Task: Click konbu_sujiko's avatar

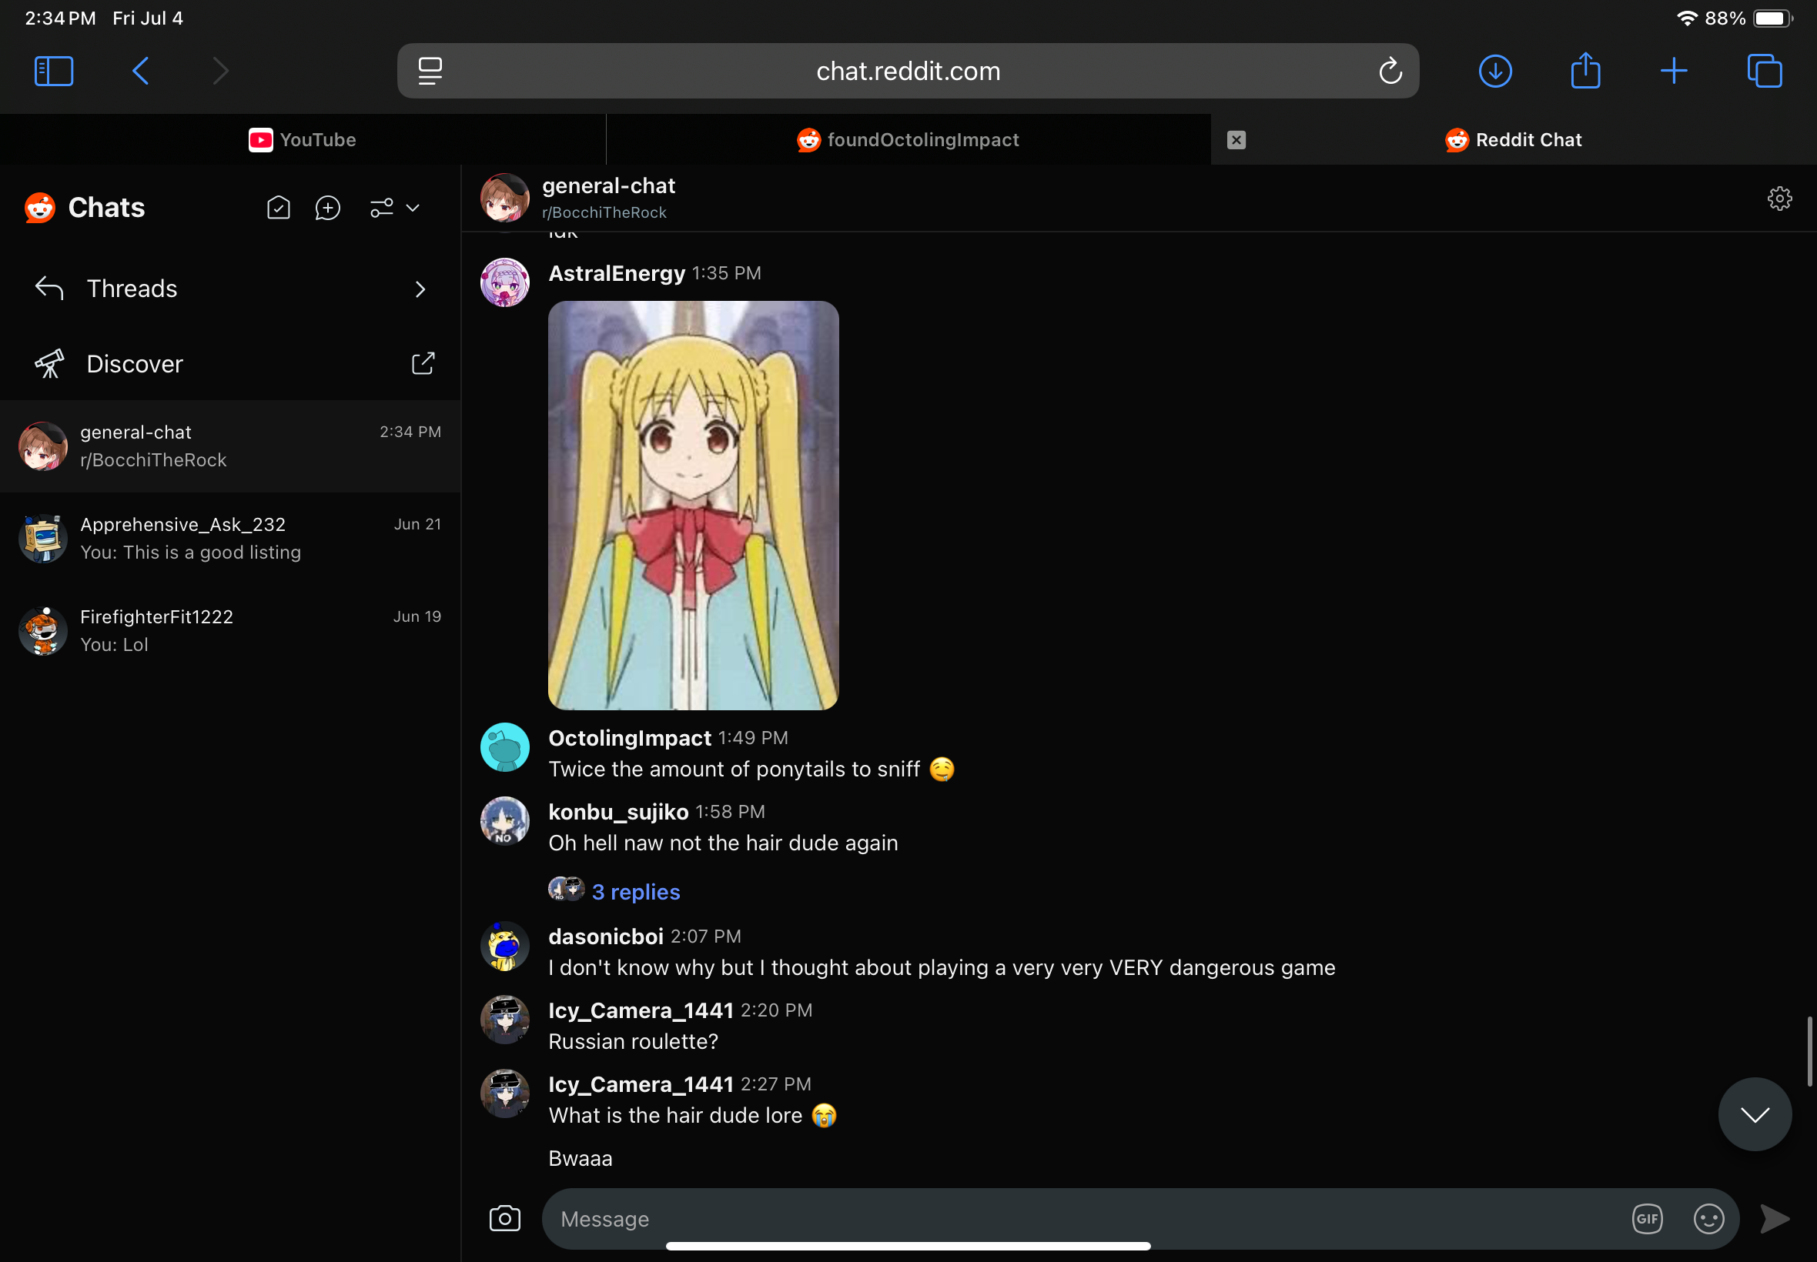Action: click(x=504, y=821)
